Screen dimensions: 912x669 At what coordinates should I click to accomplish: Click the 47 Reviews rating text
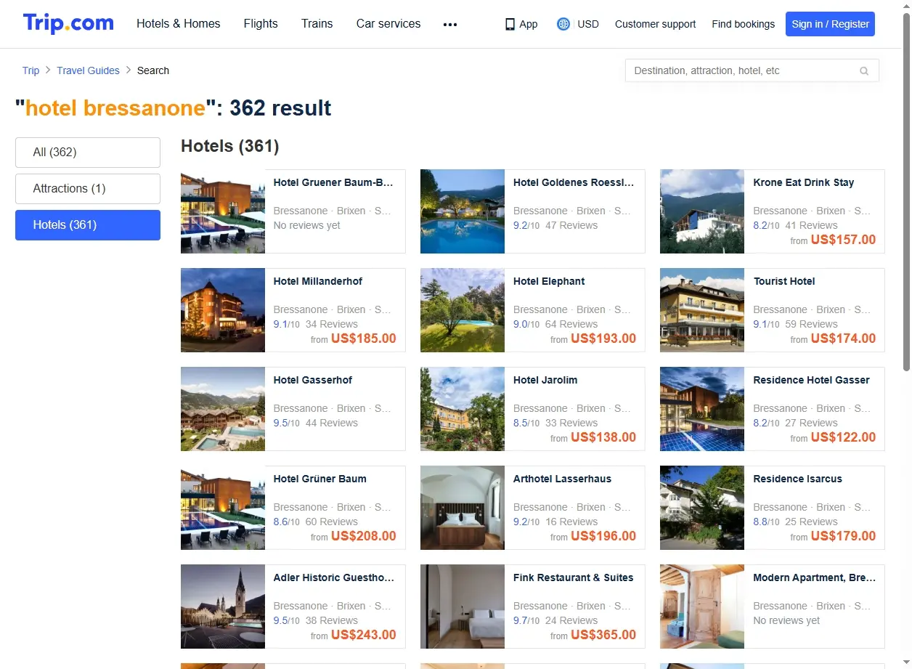(x=571, y=225)
